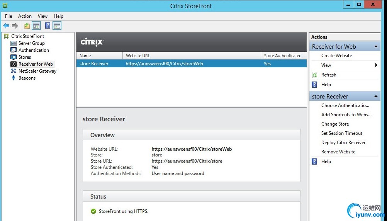Click the green StoreFront using HTTPS status icon
Viewport: 387px width, 221px height.
(x=93, y=211)
